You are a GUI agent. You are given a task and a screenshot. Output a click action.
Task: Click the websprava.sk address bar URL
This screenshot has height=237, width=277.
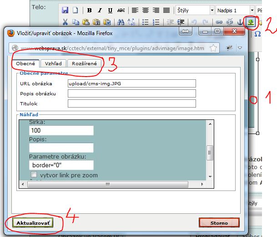(112, 48)
